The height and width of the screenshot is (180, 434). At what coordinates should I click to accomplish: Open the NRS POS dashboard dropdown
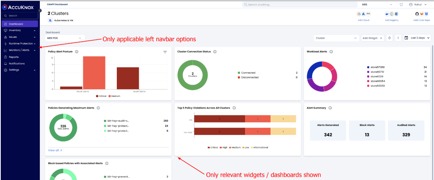click(65, 38)
